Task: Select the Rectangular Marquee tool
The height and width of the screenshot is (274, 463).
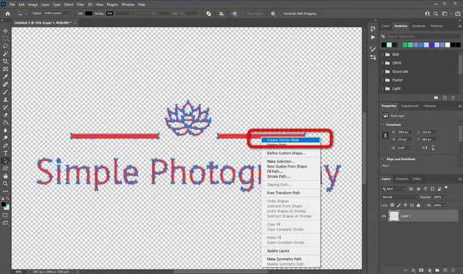Action: pos(5,38)
